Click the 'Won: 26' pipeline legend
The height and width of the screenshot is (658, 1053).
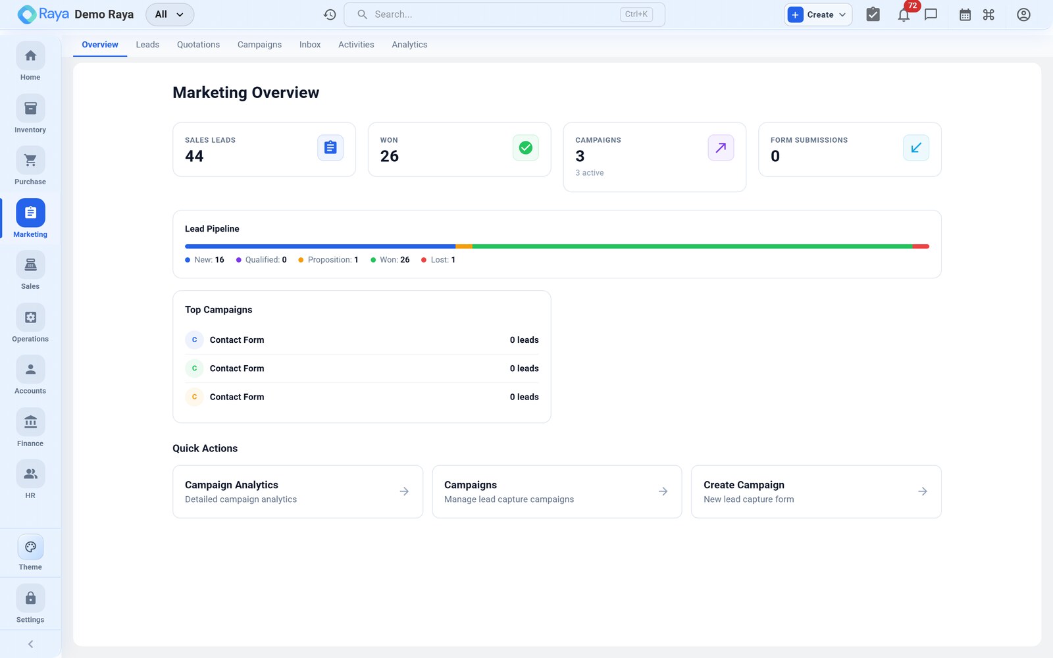(390, 260)
